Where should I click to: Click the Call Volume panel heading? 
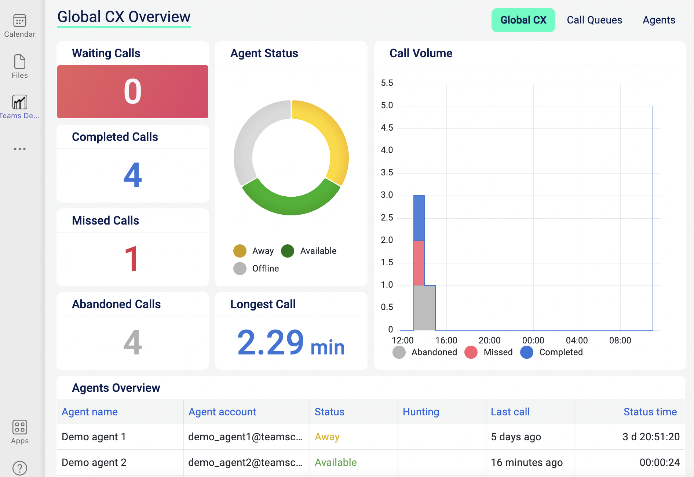coord(421,53)
